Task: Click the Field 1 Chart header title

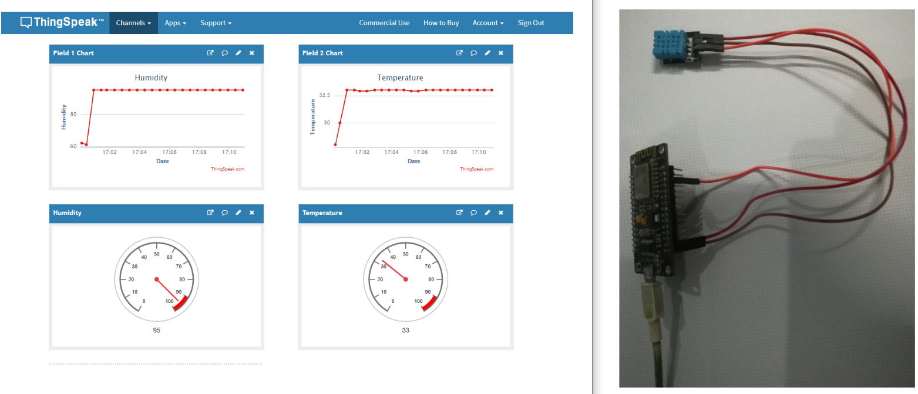Action: [x=73, y=53]
